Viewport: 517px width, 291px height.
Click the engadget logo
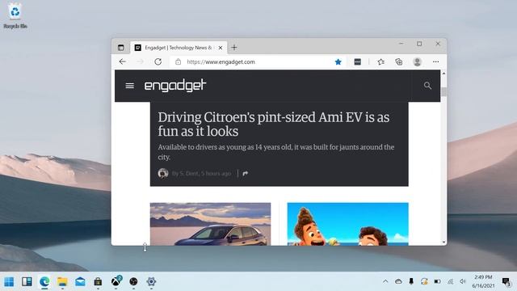(175, 86)
